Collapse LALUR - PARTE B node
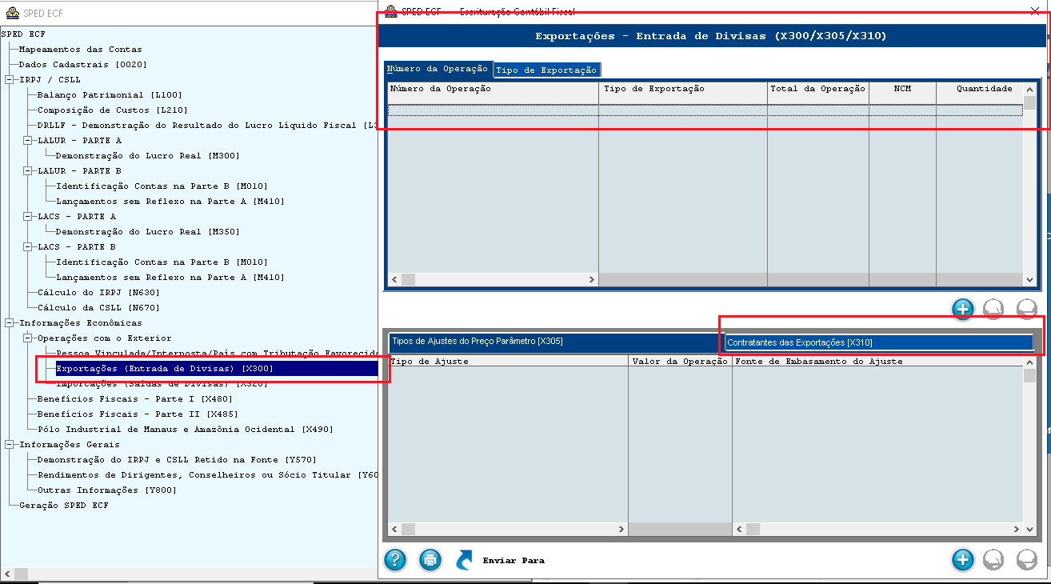Viewport: 1051px width, 584px height. 28,171
